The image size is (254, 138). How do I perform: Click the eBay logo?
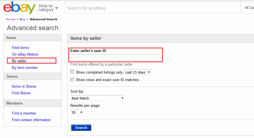click(x=19, y=8)
